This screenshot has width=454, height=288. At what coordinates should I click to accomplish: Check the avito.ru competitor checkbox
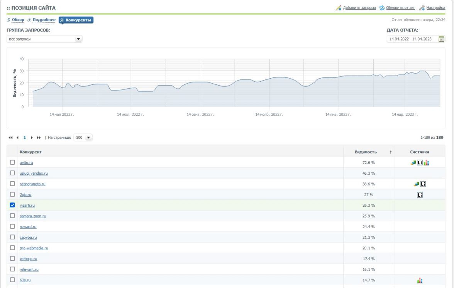click(x=12, y=163)
